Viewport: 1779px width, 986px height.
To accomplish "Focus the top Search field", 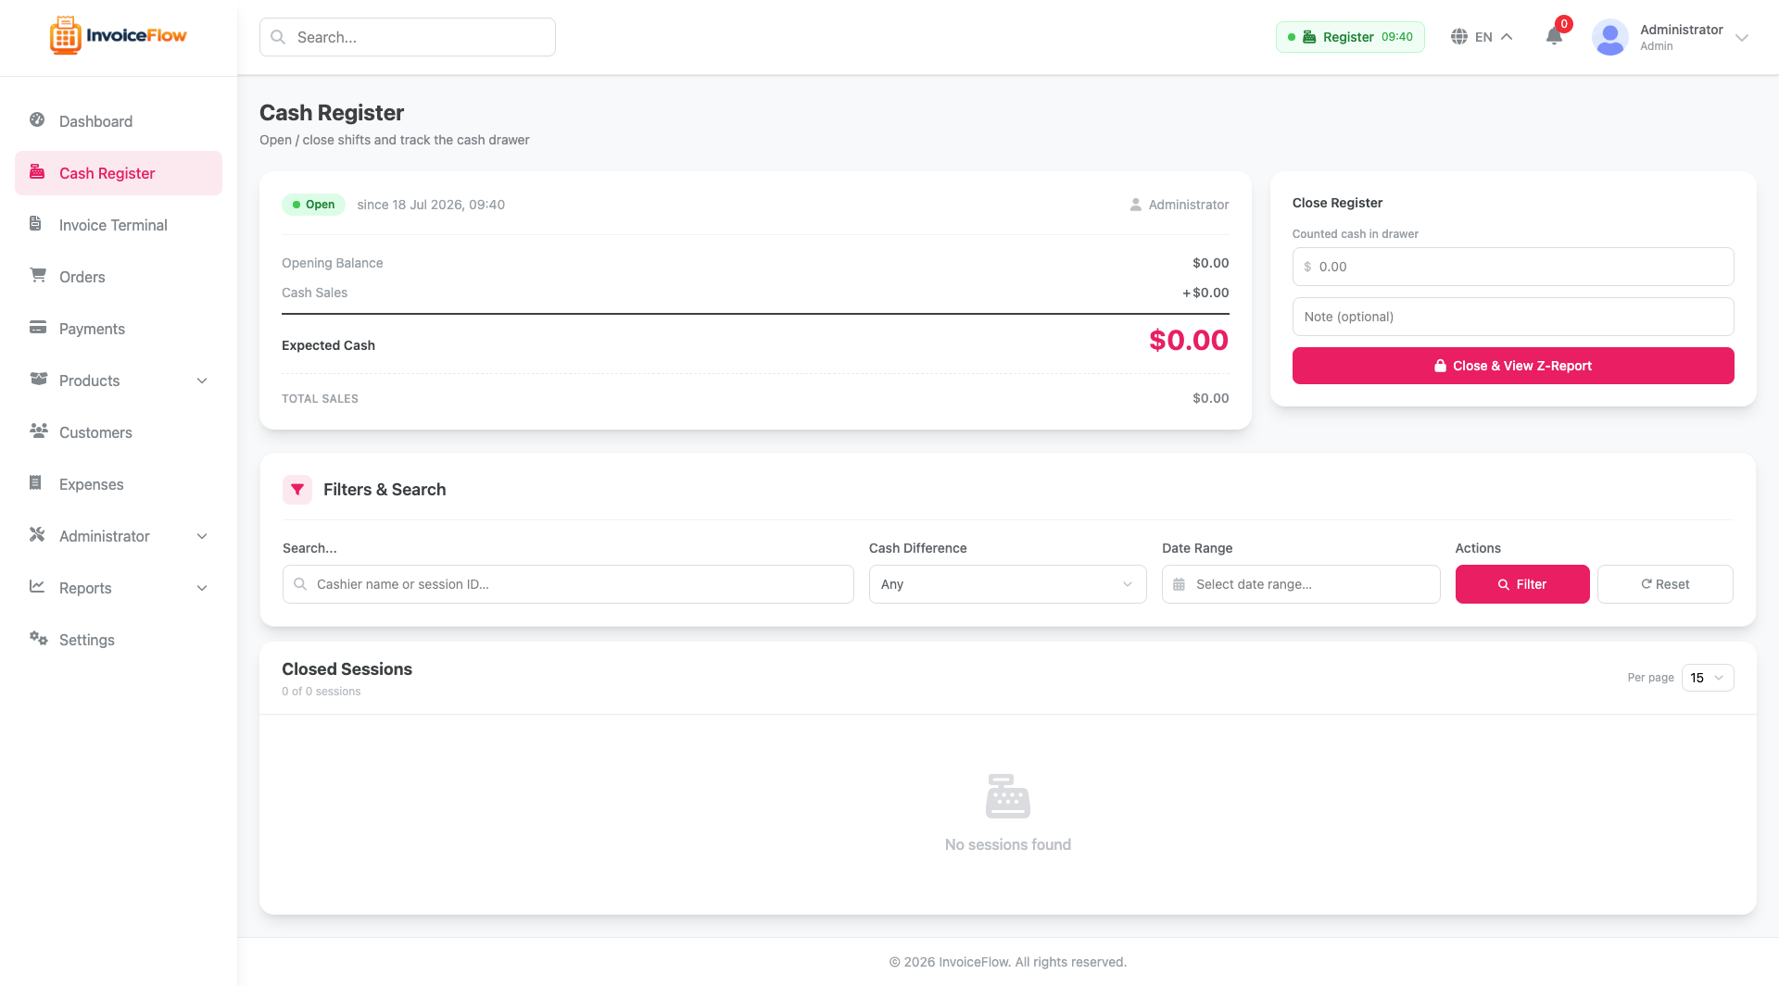I will click(x=408, y=37).
